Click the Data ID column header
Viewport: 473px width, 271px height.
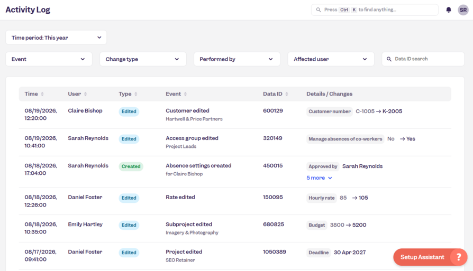click(272, 94)
